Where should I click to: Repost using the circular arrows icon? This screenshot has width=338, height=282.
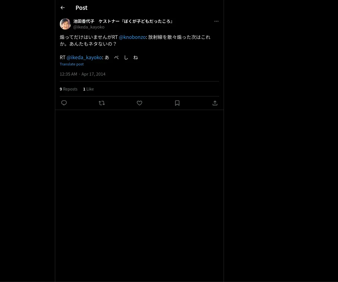(x=102, y=103)
